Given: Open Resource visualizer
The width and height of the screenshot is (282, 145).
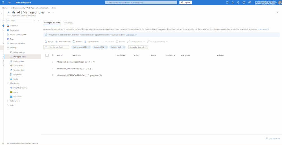Looking at the screenshot, I should [x=18, y=43].
